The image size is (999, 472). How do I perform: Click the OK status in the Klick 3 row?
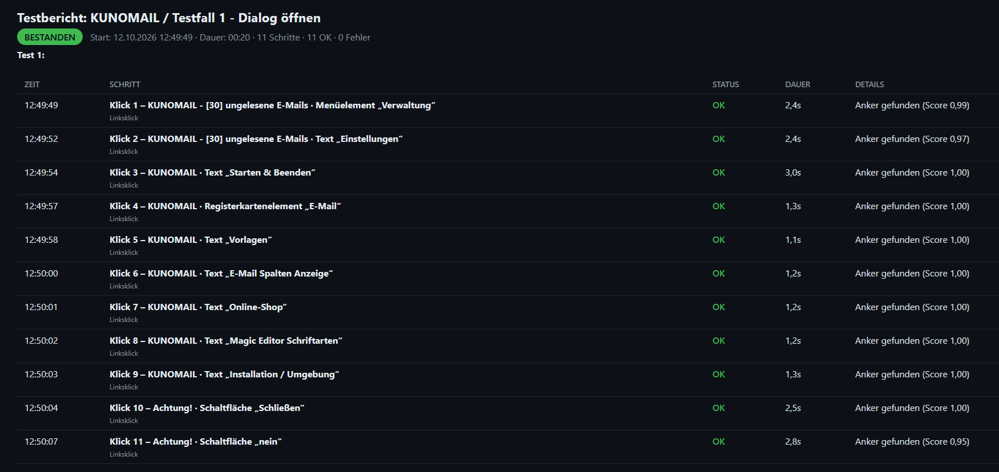click(719, 173)
